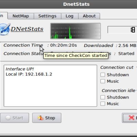Click the 'Connection cut' group heading
Viewport: 137px width, 137px height.
(x=117, y=67)
